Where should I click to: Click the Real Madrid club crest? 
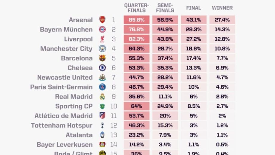102,97
